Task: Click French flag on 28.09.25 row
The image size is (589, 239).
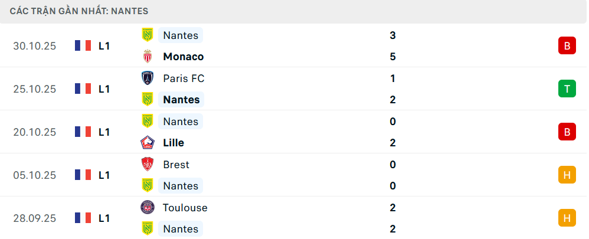Action: pos(83,218)
